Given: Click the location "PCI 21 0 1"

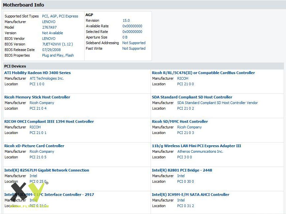Looking at the screenshot, I should click(x=38, y=133).
